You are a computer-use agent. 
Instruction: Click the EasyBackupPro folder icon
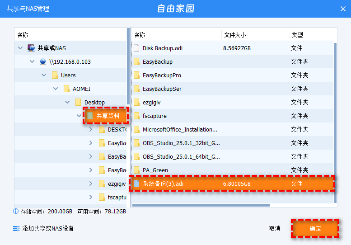136,75
